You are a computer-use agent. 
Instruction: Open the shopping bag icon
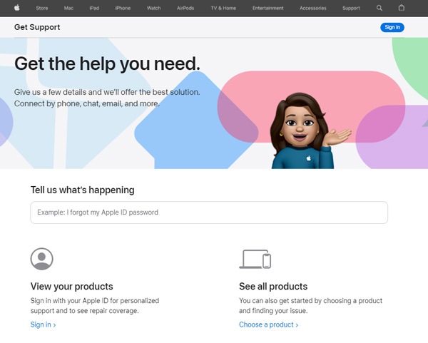[x=401, y=8]
